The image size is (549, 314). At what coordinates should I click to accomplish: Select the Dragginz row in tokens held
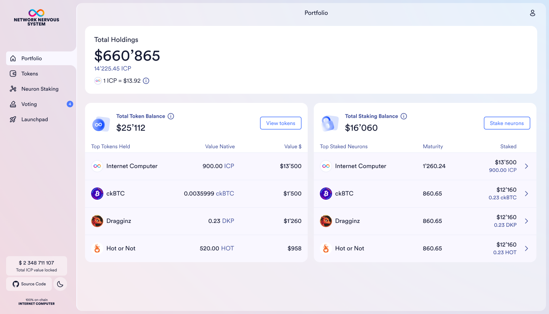(196, 221)
